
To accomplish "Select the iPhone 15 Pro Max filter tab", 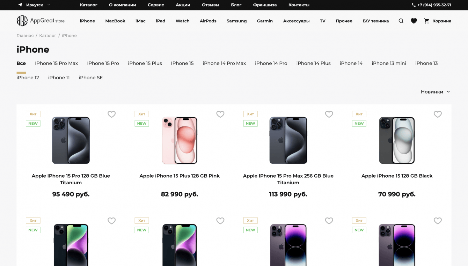I will click(56, 63).
